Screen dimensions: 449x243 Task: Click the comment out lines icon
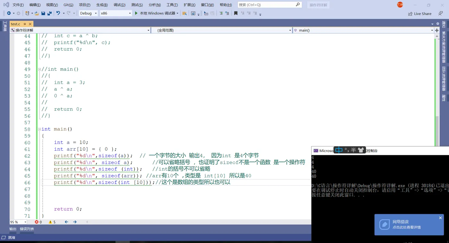point(221,13)
